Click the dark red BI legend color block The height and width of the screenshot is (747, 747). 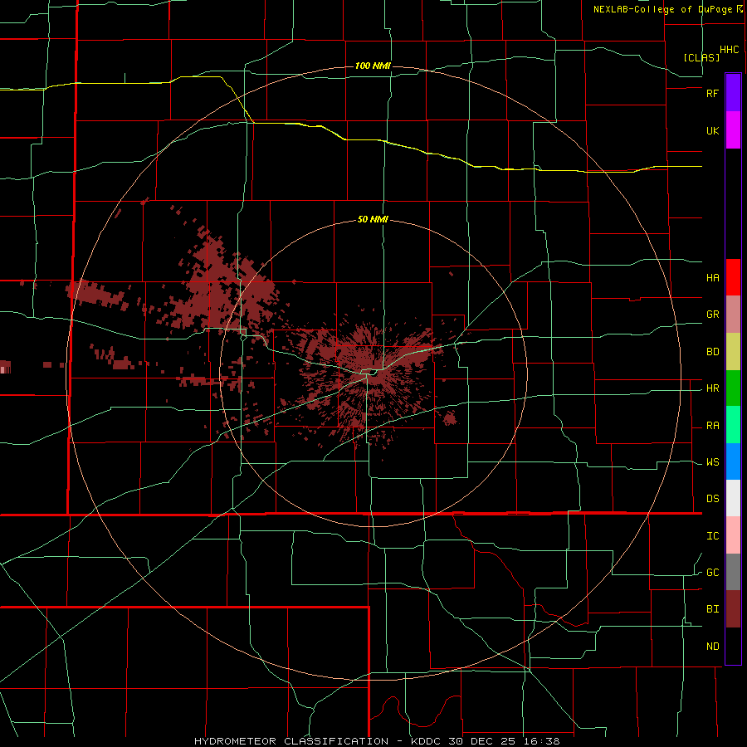point(733,609)
